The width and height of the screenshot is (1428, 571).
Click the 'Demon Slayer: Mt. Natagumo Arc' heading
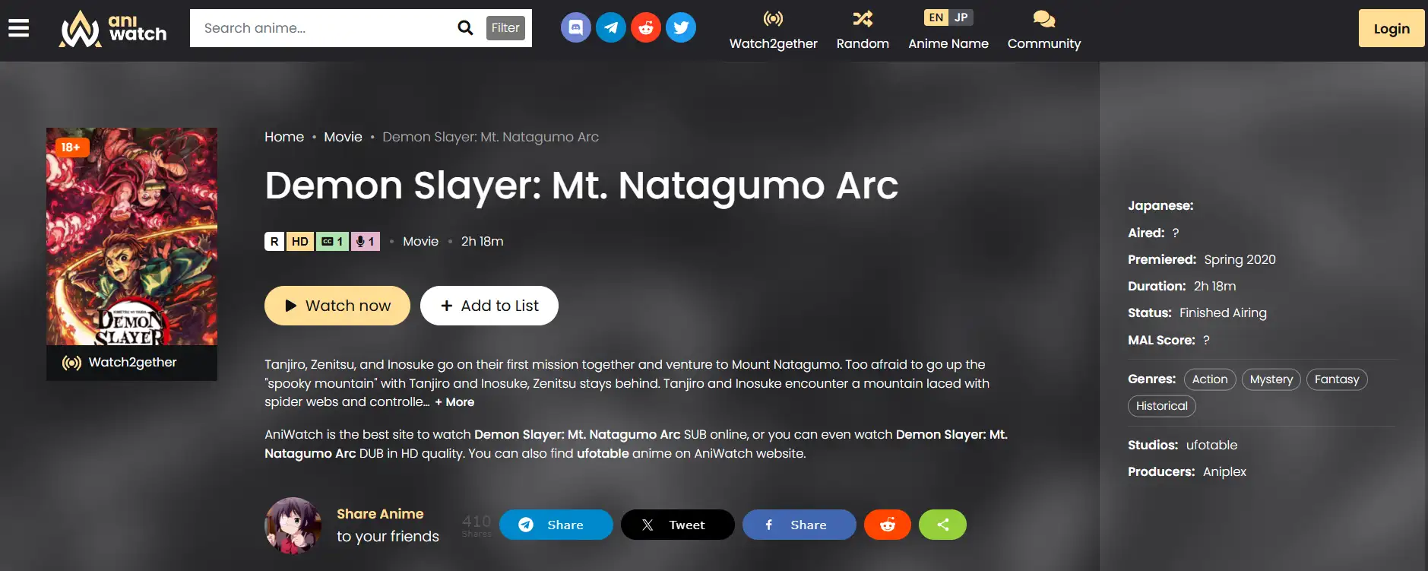coord(581,186)
